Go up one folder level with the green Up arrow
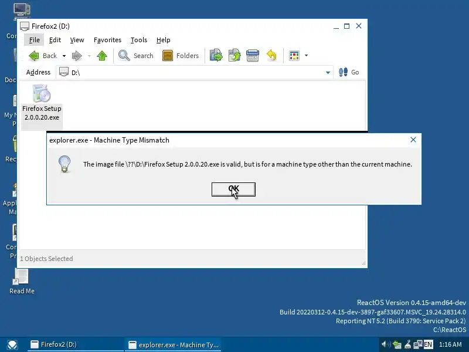Screen dimensions: 469x352 102,56
